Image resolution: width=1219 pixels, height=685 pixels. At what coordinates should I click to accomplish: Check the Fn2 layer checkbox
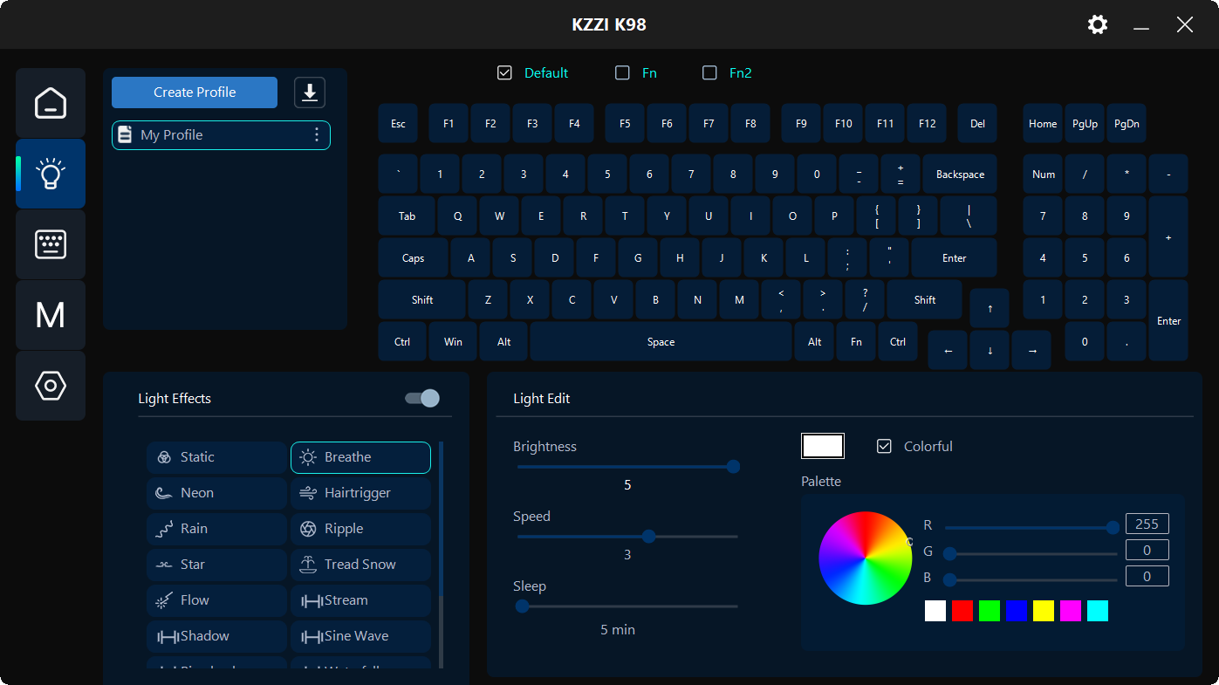coord(709,73)
